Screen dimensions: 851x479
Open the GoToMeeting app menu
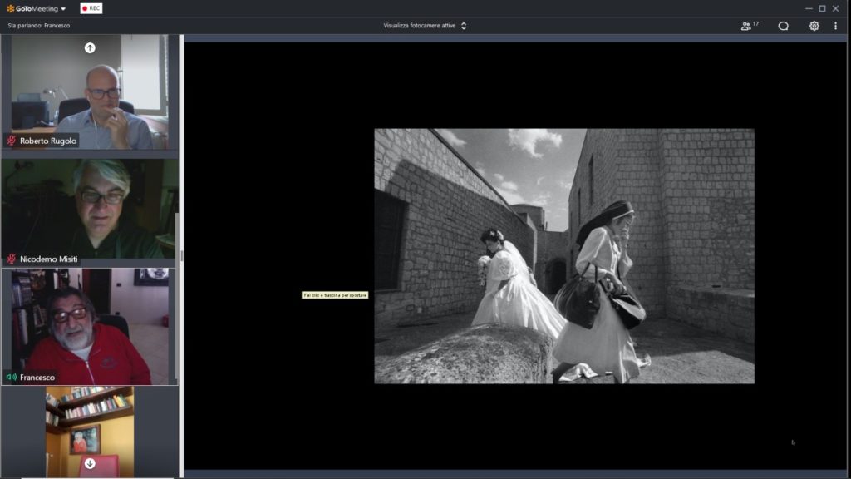coord(36,8)
